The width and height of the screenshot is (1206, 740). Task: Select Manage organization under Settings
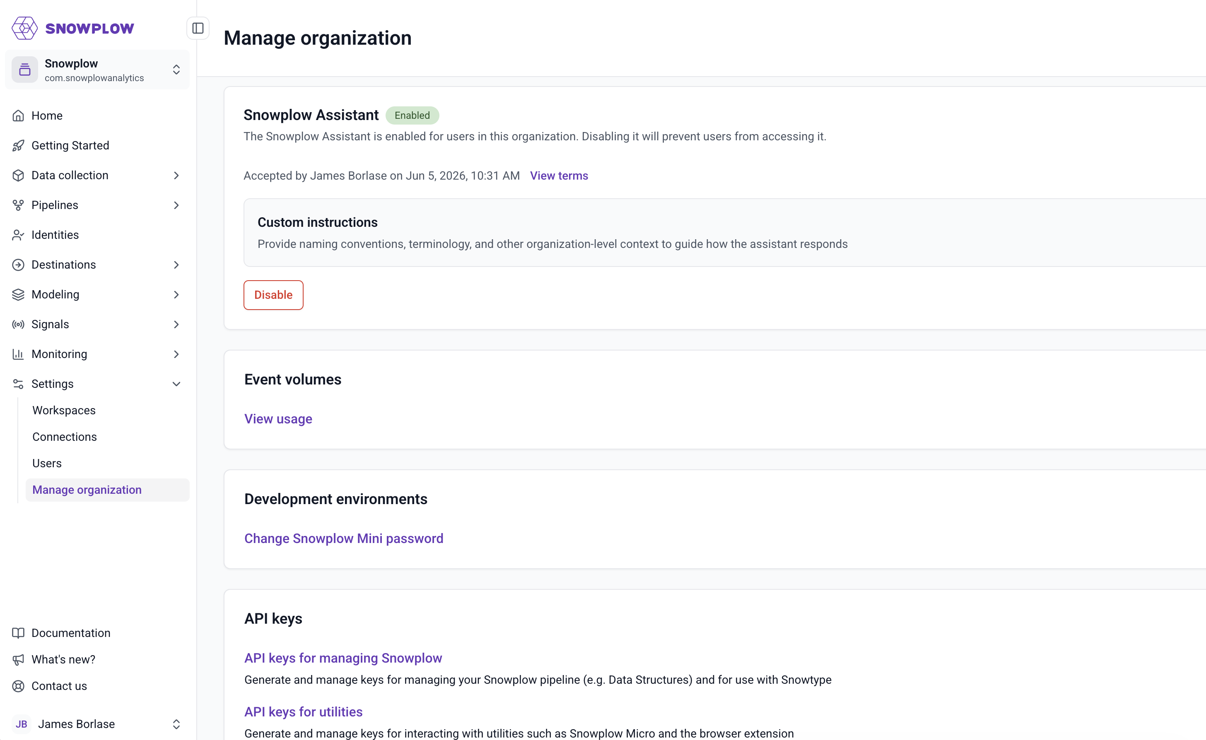[107, 490]
